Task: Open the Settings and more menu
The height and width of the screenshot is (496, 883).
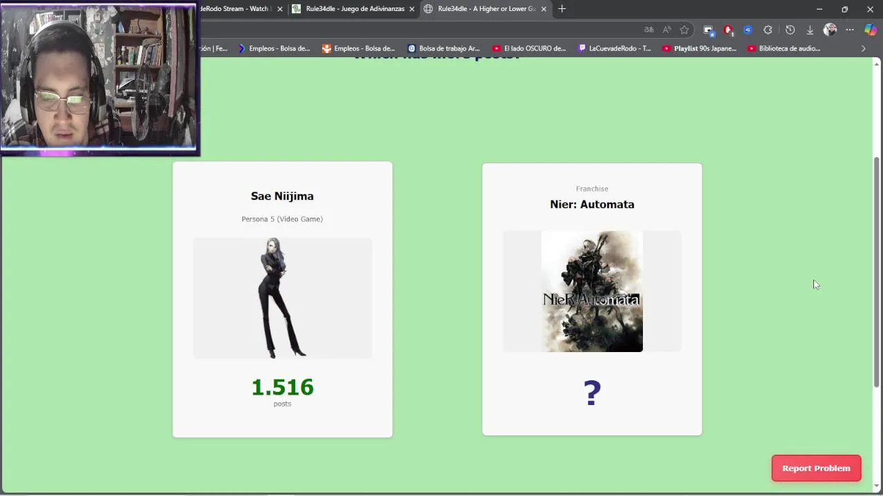Action: click(850, 30)
